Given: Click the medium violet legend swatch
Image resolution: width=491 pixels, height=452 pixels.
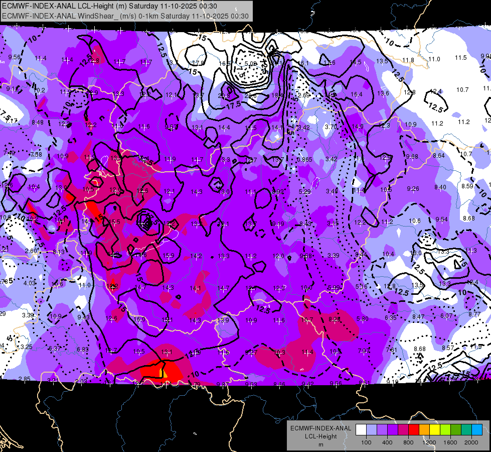Looking at the screenshot, I should (x=382, y=430).
